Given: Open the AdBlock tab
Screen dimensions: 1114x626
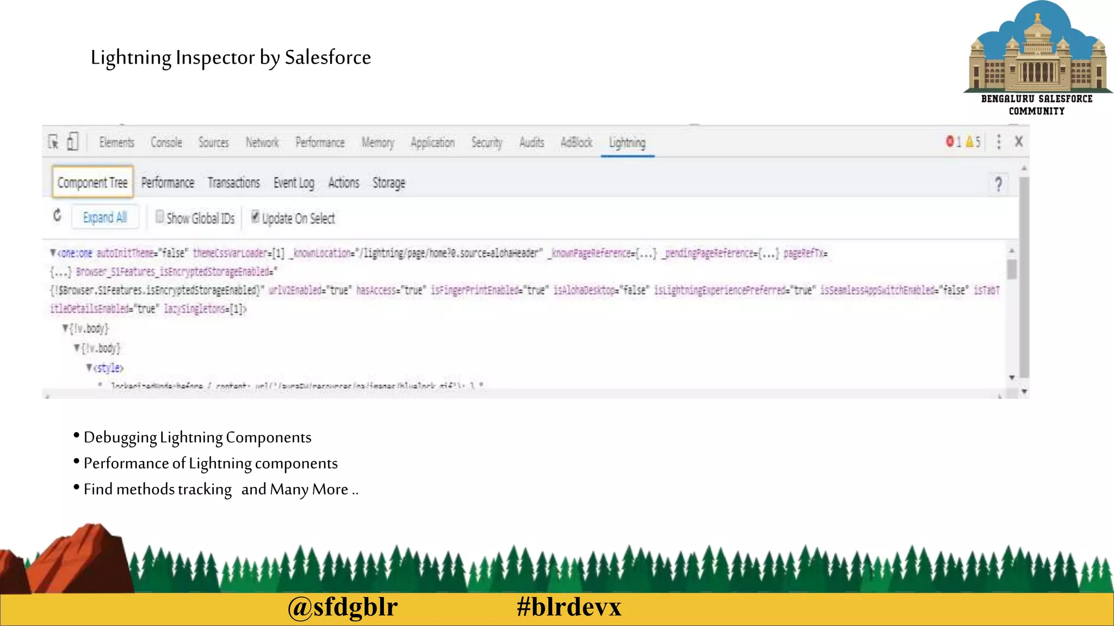Looking at the screenshot, I should click(577, 142).
